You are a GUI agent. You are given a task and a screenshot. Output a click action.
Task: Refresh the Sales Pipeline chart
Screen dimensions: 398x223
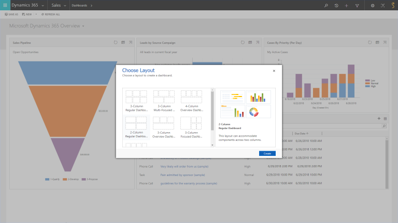116,42
